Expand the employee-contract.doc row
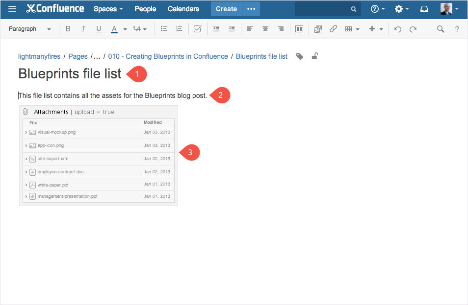The height and width of the screenshot is (305, 468). [26, 172]
